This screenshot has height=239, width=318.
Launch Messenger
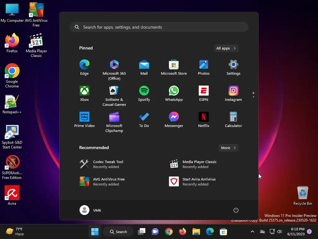pyautogui.click(x=174, y=120)
